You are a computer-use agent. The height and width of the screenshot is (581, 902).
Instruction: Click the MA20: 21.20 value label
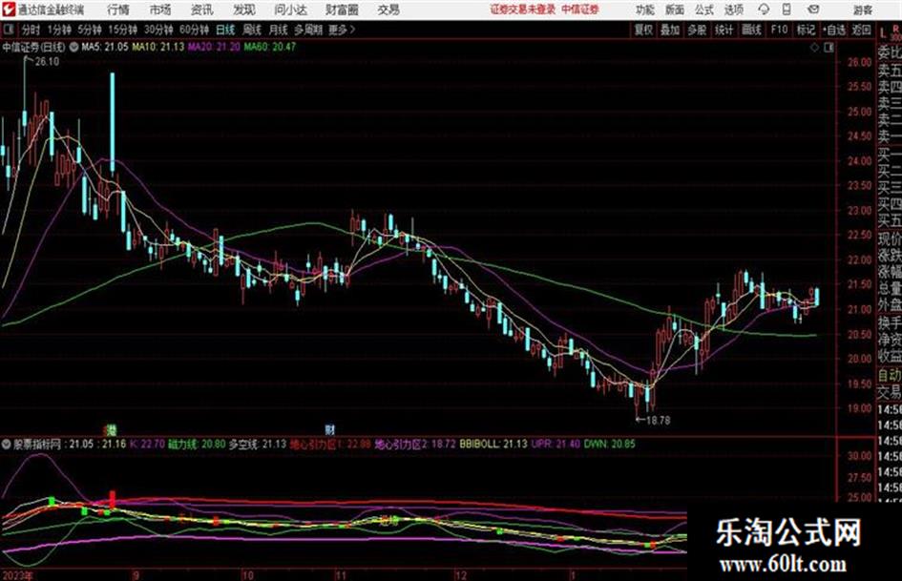tap(214, 47)
